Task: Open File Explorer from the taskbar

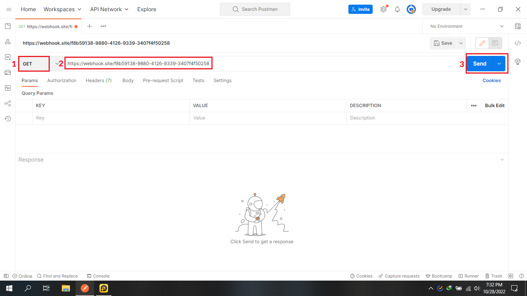Action: pyautogui.click(x=66, y=288)
